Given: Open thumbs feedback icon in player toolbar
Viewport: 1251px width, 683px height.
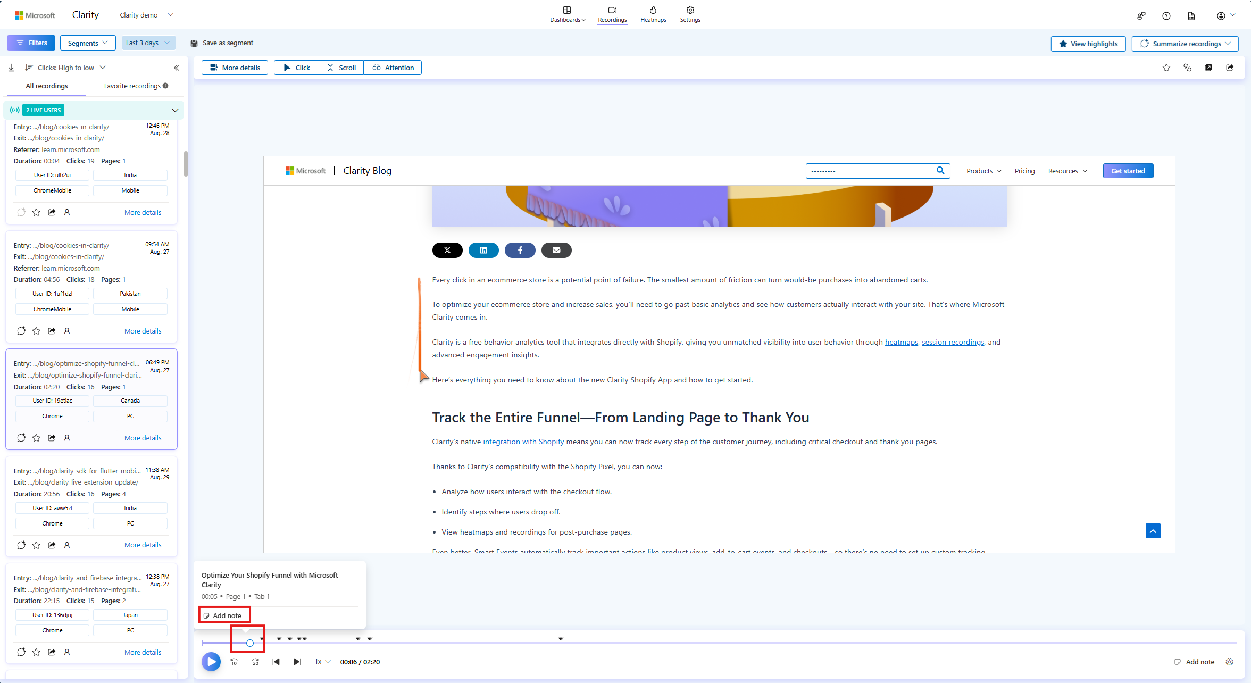Looking at the screenshot, I should 1187,68.
